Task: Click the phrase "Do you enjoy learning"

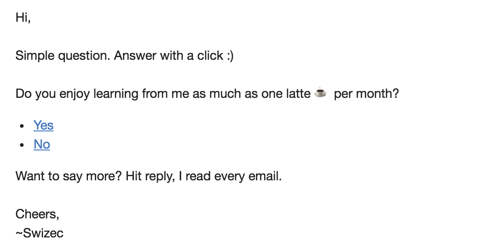Action: point(77,94)
